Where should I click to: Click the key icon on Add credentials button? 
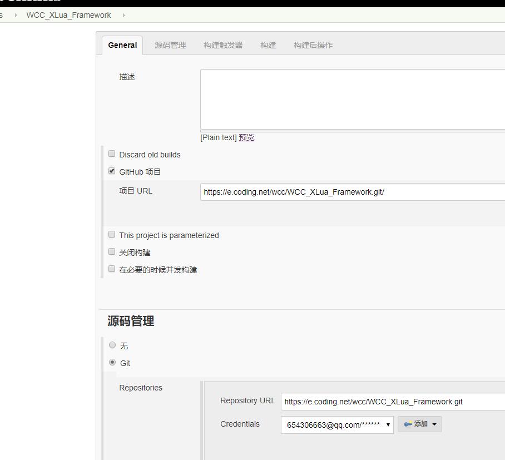[x=408, y=424]
